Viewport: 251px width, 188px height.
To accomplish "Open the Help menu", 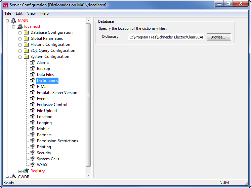I will pyautogui.click(x=44, y=13).
